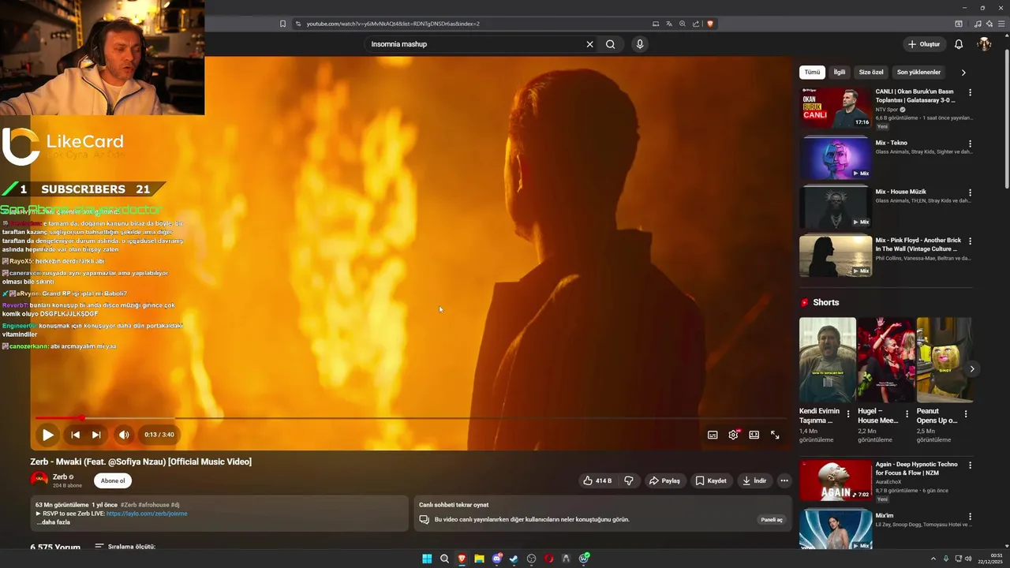The height and width of the screenshot is (568, 1010).
Task: Switch player to theater mode
Action: 754,435
